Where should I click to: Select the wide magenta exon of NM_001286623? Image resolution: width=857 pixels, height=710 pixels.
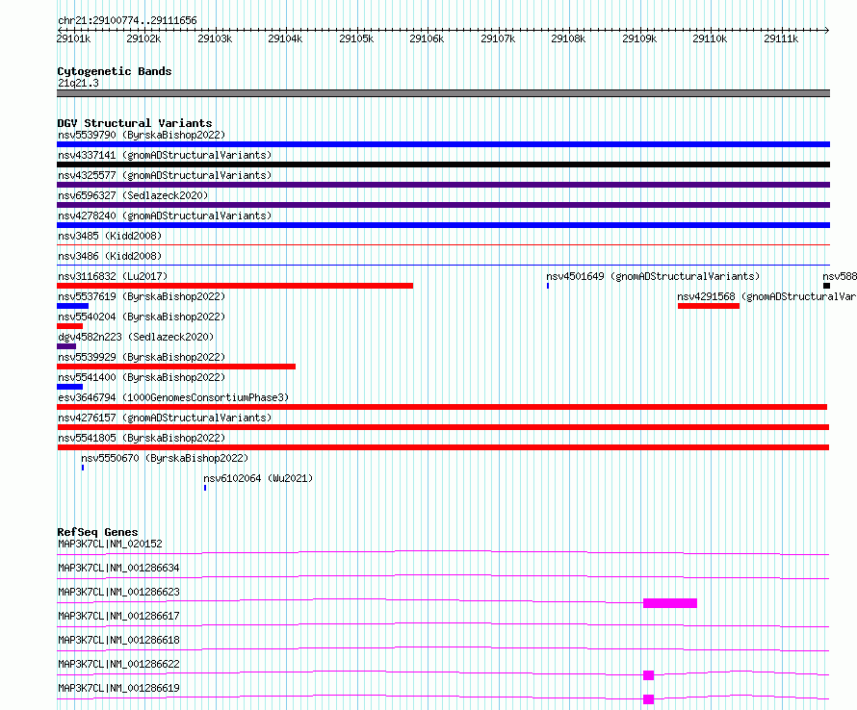[x=670, y=603]
